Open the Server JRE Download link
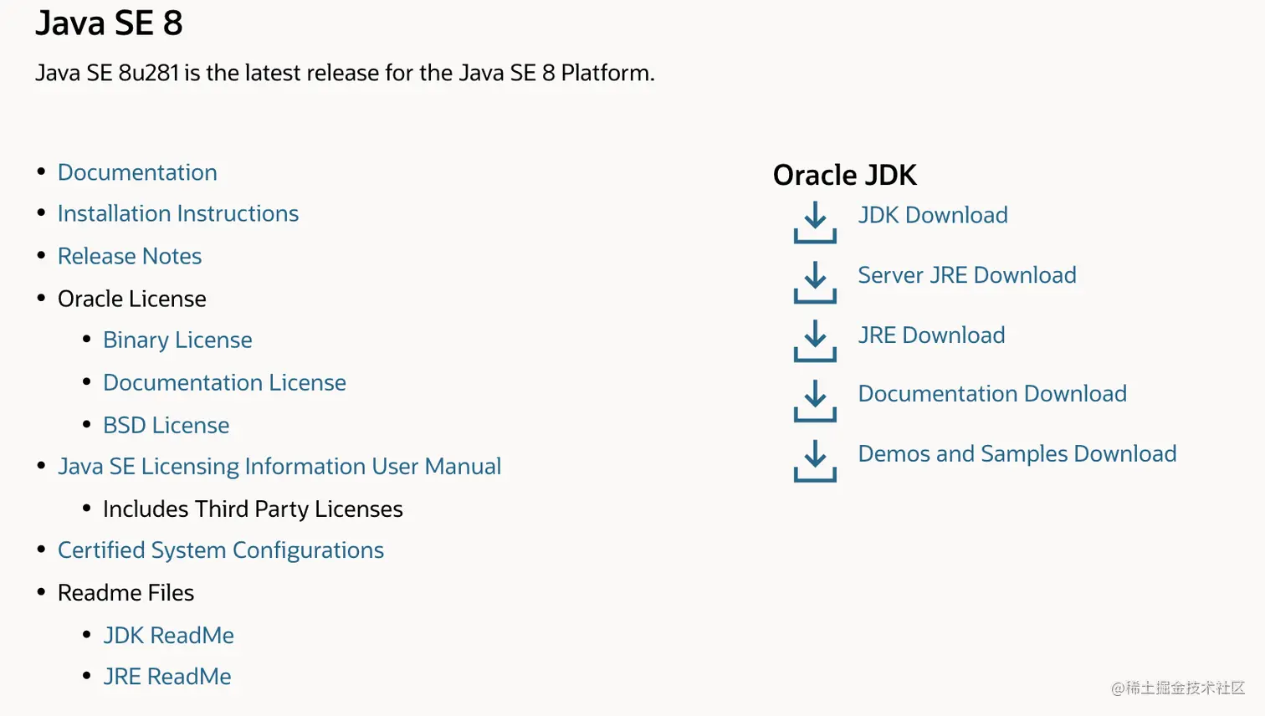The image size is (1265, 716). pyautogui.click(x=966, y=275)
